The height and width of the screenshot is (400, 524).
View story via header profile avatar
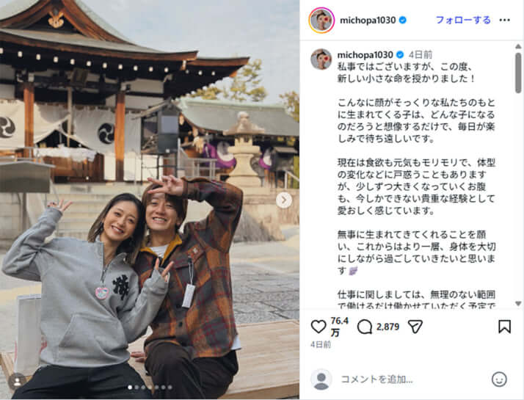[x=321, y=21]
